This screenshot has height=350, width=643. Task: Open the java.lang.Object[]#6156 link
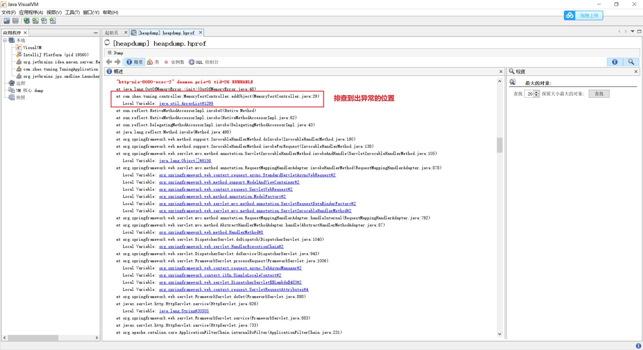click(x=185, y=161)
